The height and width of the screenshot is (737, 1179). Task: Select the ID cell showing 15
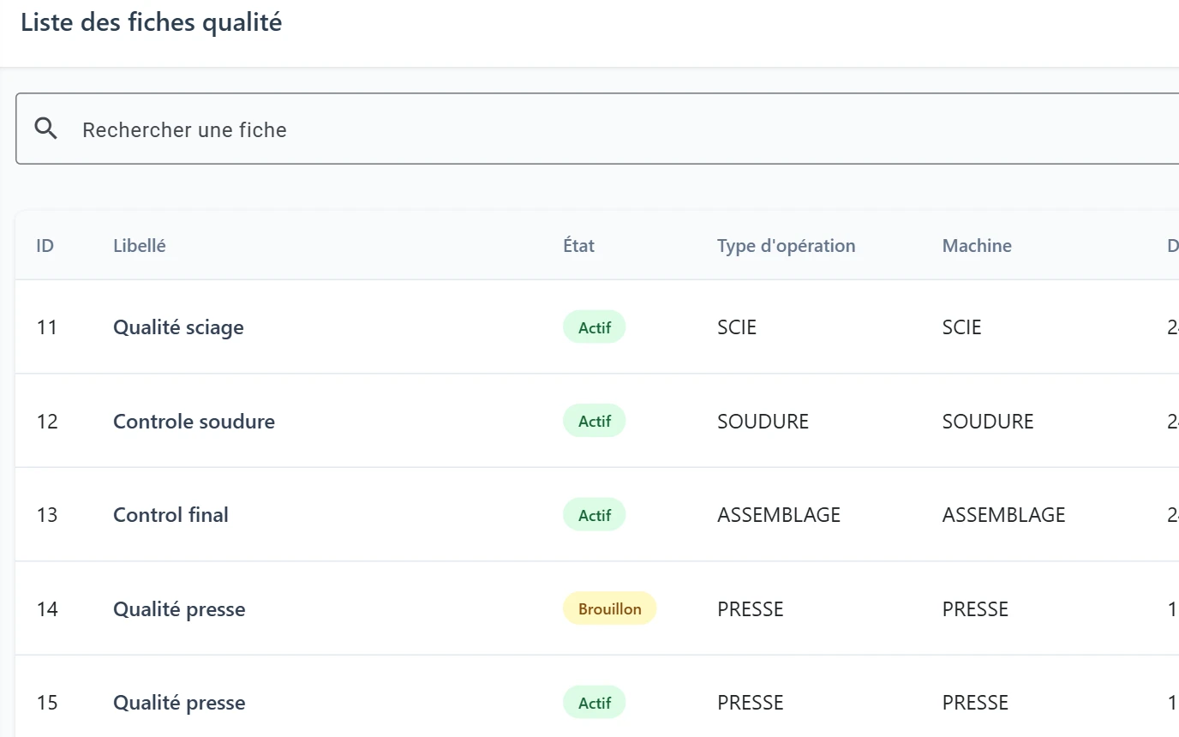coord(47,703)
